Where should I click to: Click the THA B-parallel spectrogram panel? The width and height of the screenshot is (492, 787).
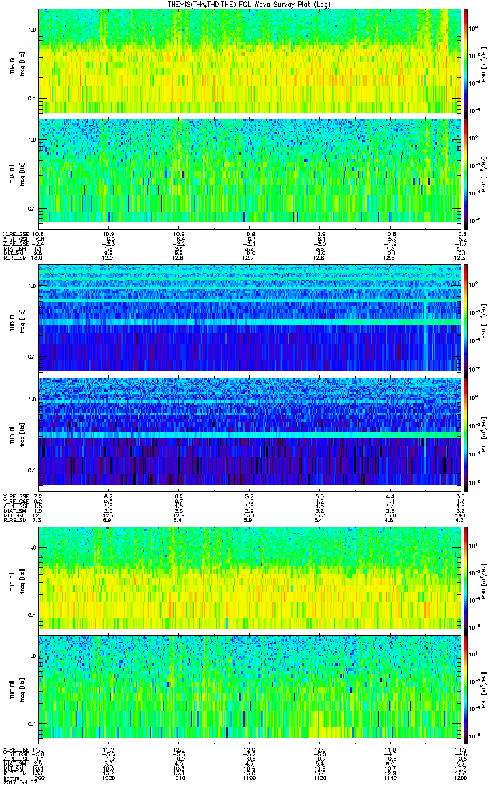coord(249,170)
